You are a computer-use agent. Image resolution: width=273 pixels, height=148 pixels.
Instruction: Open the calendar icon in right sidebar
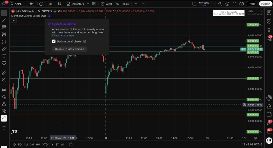tap(269, 115)
